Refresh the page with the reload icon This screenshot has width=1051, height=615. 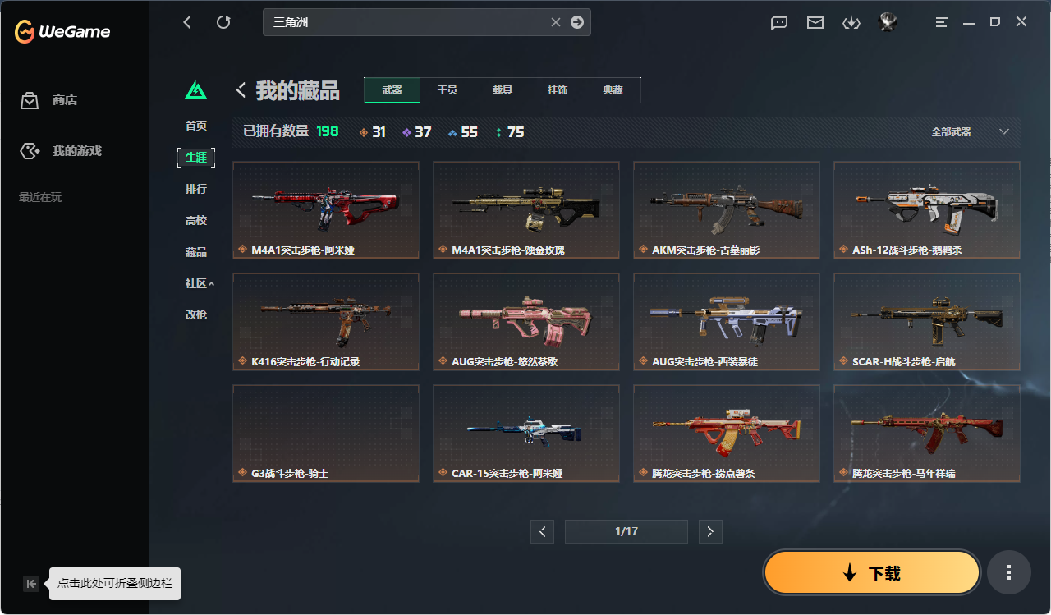[x=223, y=22]
